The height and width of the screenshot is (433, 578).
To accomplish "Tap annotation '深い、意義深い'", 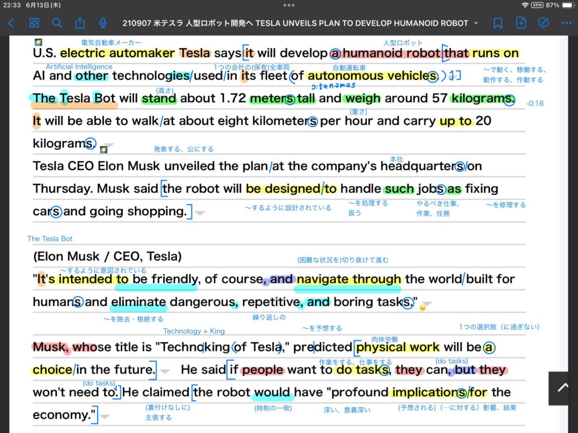I will pyautogui.click(x=347, y=410).
